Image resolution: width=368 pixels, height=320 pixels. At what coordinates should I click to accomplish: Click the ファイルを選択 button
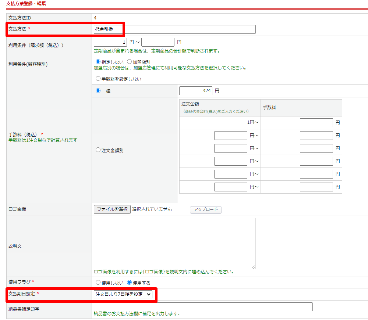(112, 209)
